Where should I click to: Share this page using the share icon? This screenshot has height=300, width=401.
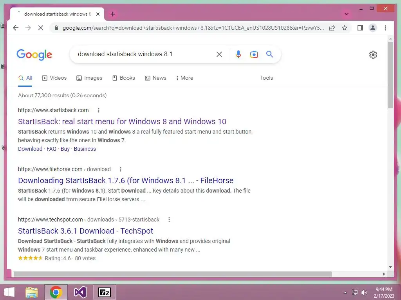click(332, 28)
